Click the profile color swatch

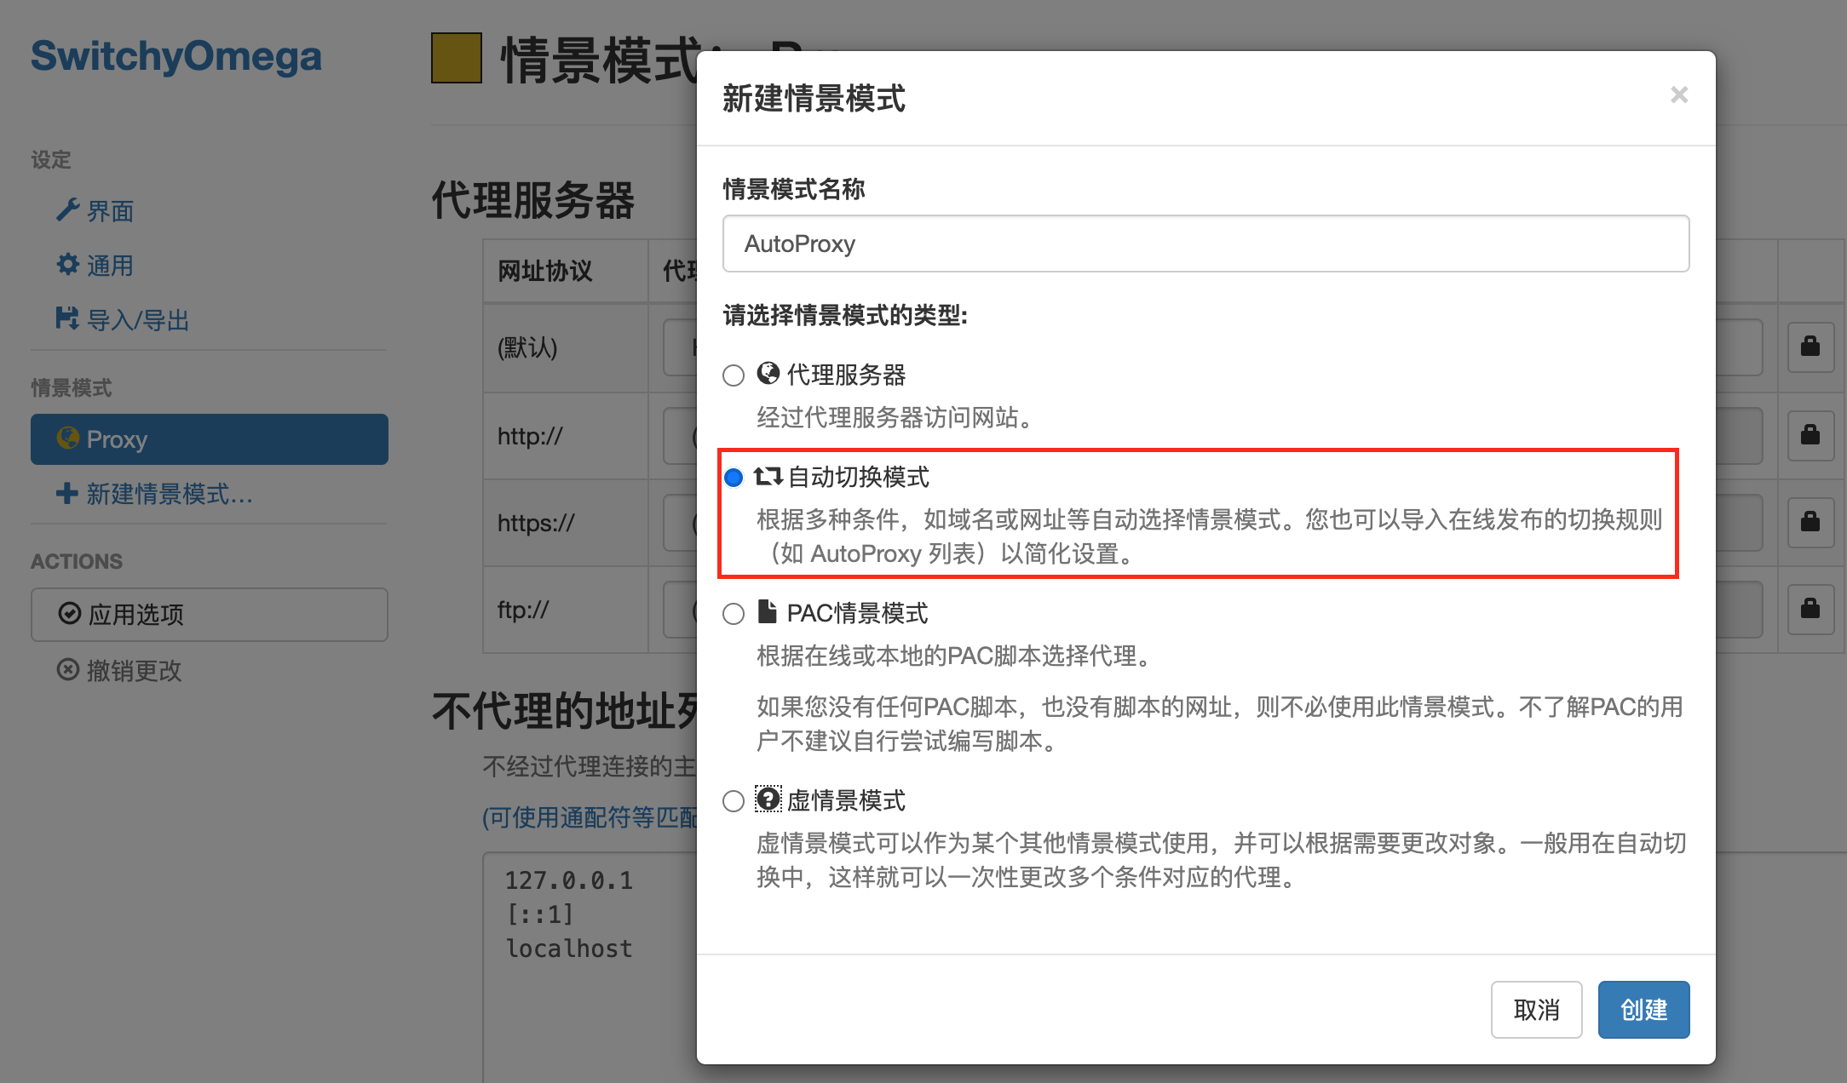[x=457, y=58]
